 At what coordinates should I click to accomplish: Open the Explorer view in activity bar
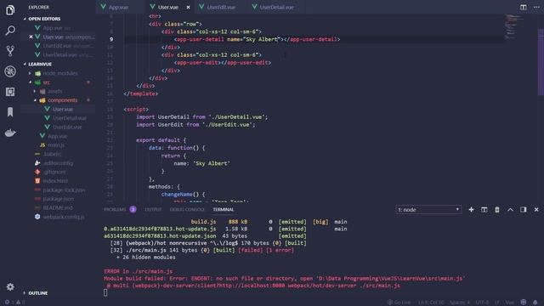click(x=10, y=10)
